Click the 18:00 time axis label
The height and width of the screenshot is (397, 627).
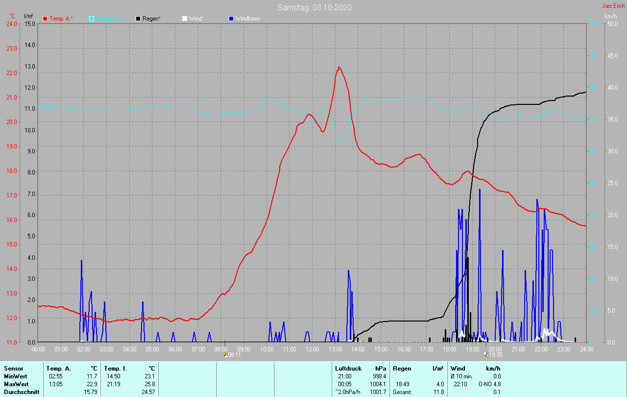pos(450,349)
